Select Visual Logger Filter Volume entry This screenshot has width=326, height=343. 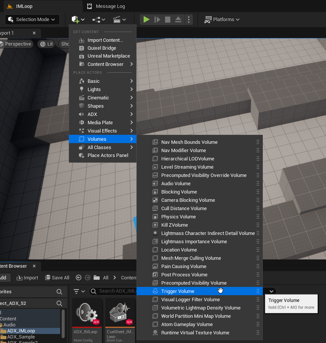(x=200, y=300)
